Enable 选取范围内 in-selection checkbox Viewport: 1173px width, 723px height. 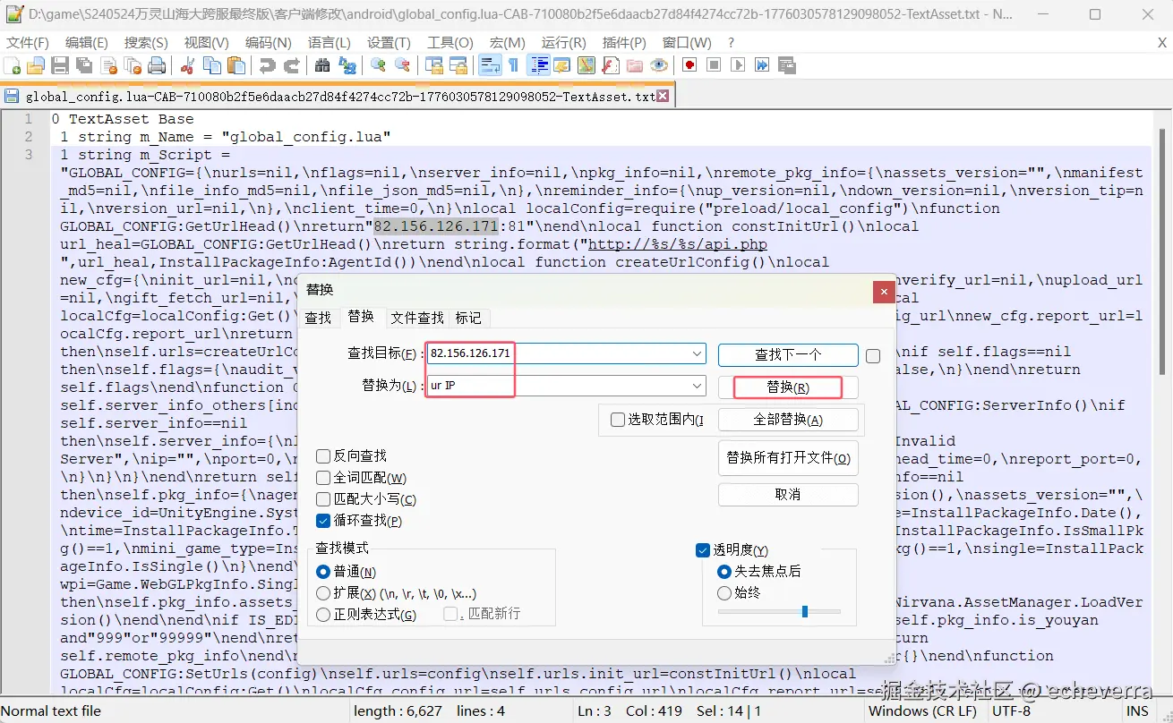[617, 420]
